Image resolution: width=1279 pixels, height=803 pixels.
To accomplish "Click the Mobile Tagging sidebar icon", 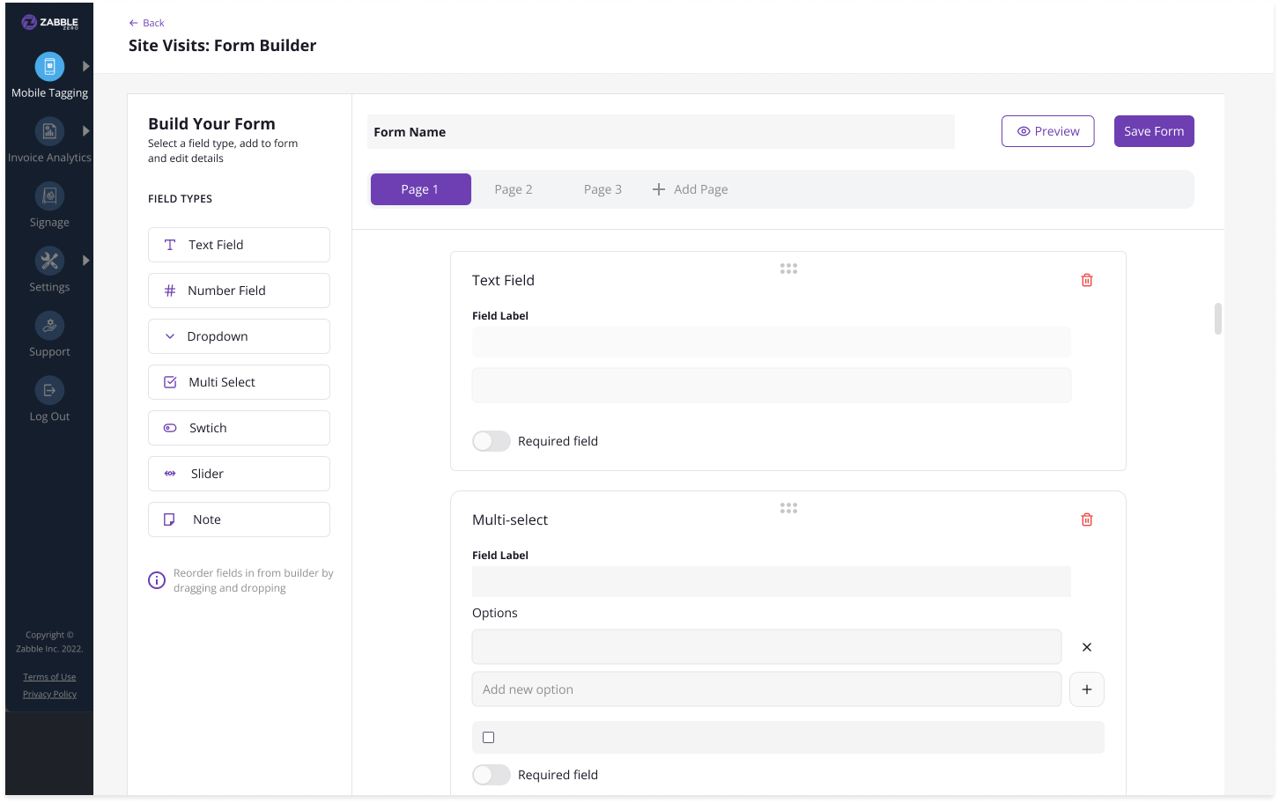I will 49,67.
